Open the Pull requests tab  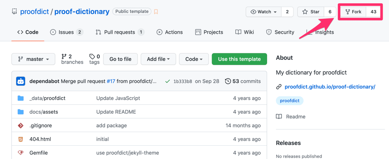pos(120,32)
